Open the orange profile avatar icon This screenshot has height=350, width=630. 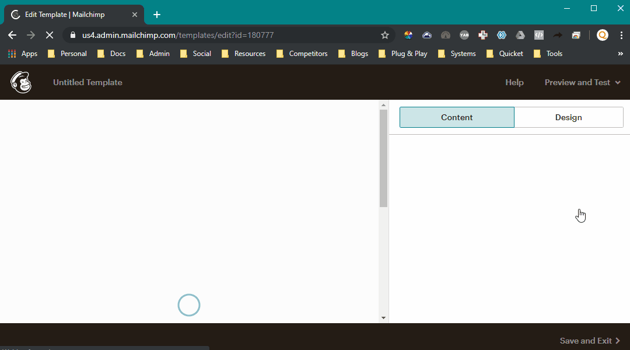[x=602, y=36]
